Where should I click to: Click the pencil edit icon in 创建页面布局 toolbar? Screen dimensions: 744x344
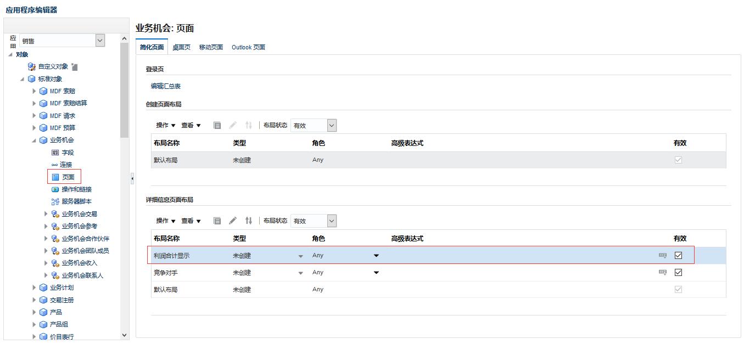pyautogui.click(x=233, y=126)
